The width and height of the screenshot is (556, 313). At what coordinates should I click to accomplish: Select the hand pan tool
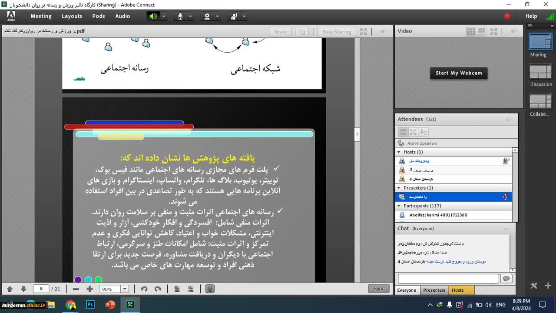pyautogui.click(x=210, y=289)
